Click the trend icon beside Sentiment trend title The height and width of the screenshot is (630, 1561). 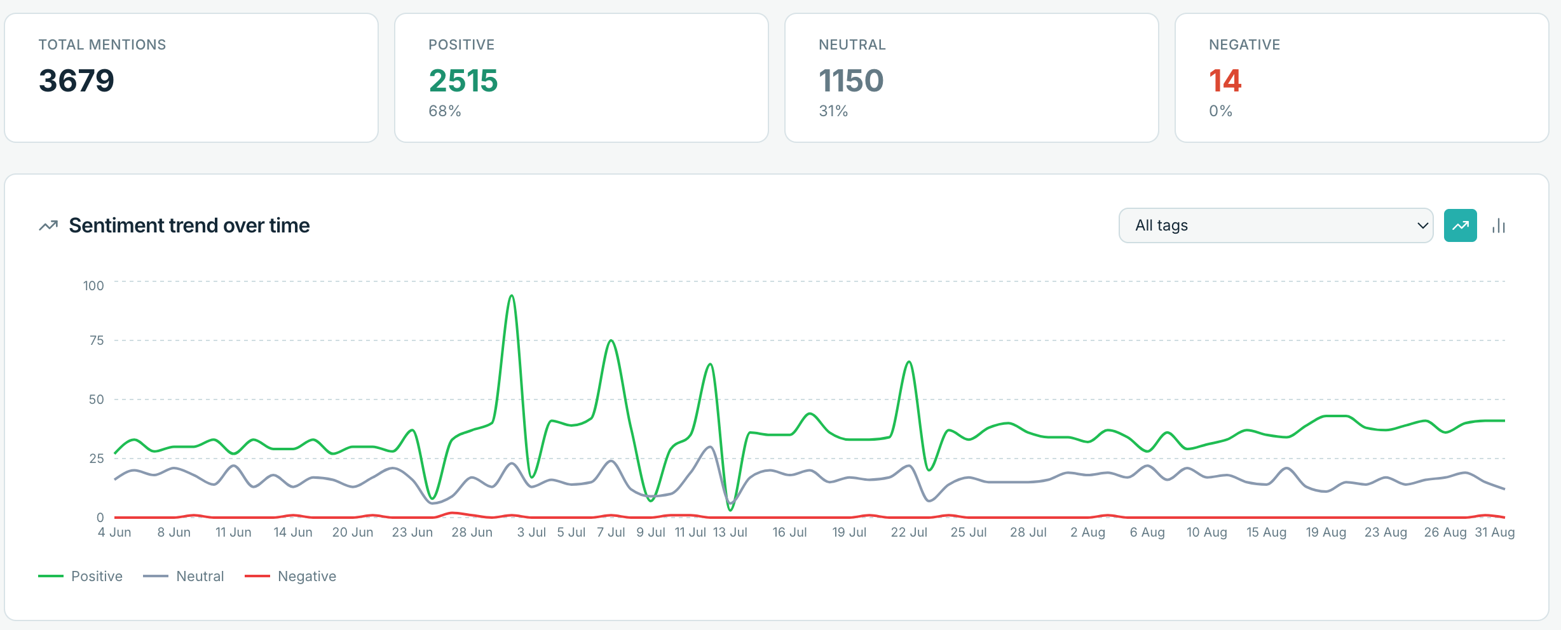point(48,225)
